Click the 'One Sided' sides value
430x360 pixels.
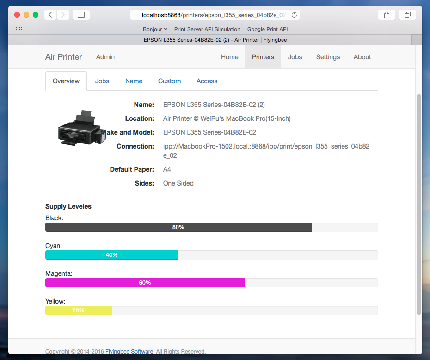178,183
